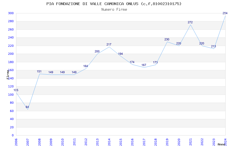Click the data label 294 for 2024

[x=225, y=13]
